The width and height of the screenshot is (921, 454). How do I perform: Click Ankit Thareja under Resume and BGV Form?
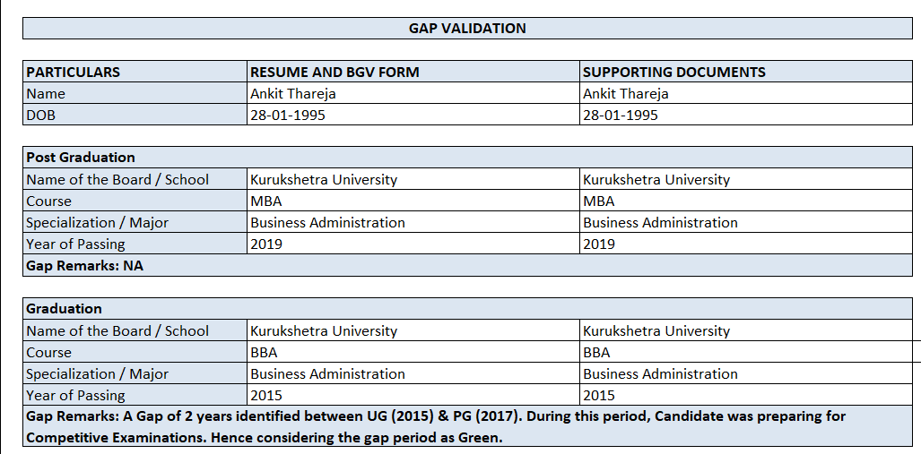click(413, 93)
